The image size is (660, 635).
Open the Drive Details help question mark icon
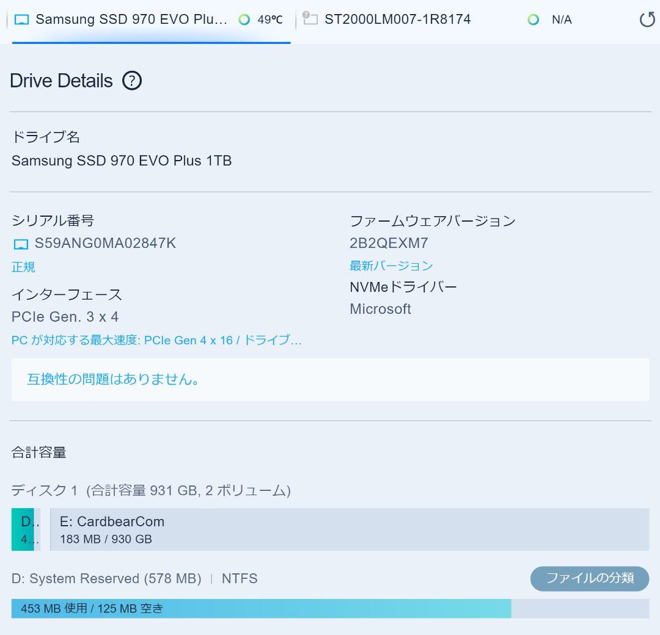[x=132, y=81]
